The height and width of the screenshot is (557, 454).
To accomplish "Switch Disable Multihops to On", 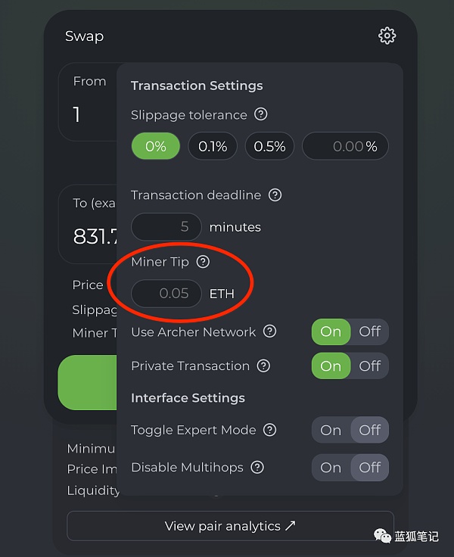I will pyautogui.click(x=331, y=467).
